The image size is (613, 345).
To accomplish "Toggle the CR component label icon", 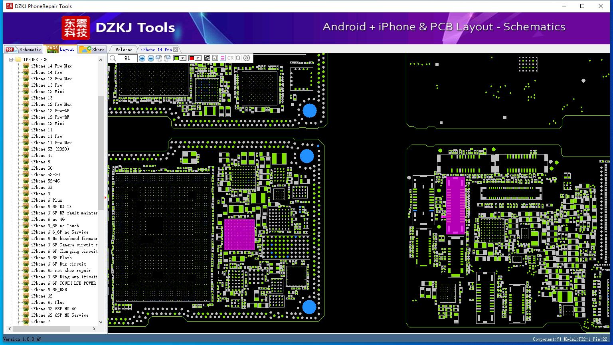I will click(x=230, y=58).
